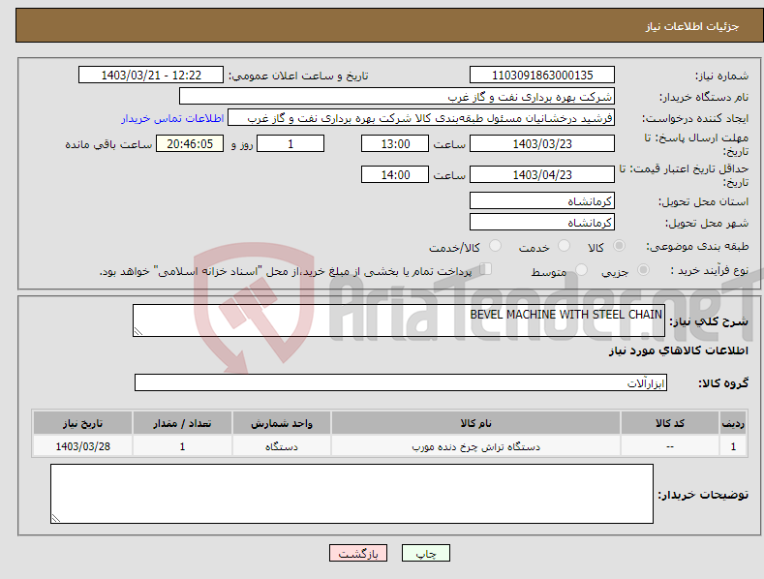Viewport: 764px width, 579px height.
Task: Click the بازگشت (back) button
Action: [358, 553]
